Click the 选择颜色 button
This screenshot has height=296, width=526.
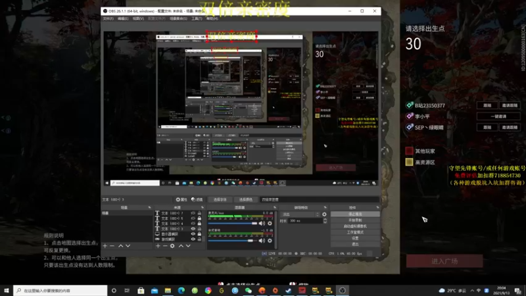click(245, 199)
